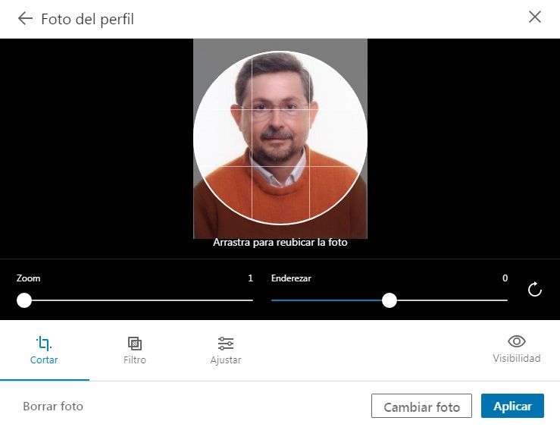Click the Cambiar foto button

[421, 407]
